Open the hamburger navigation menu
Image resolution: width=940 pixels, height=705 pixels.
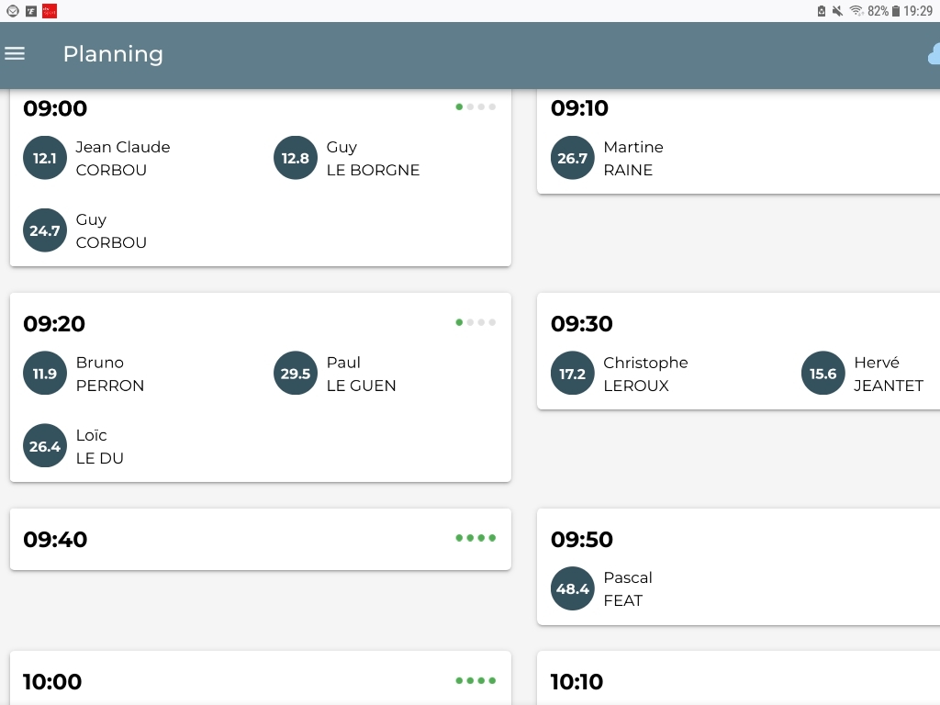tap(15, 54)
